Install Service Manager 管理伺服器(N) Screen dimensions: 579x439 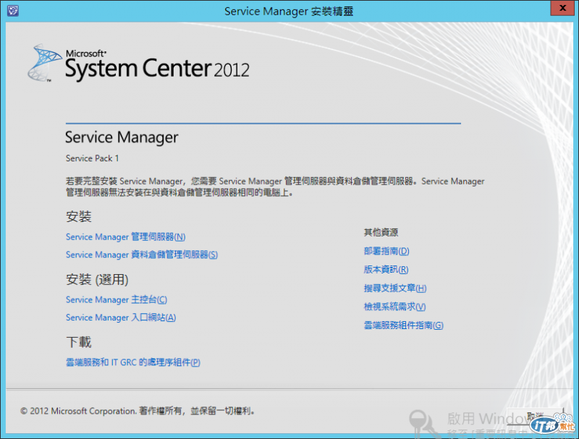pos(125,236)
